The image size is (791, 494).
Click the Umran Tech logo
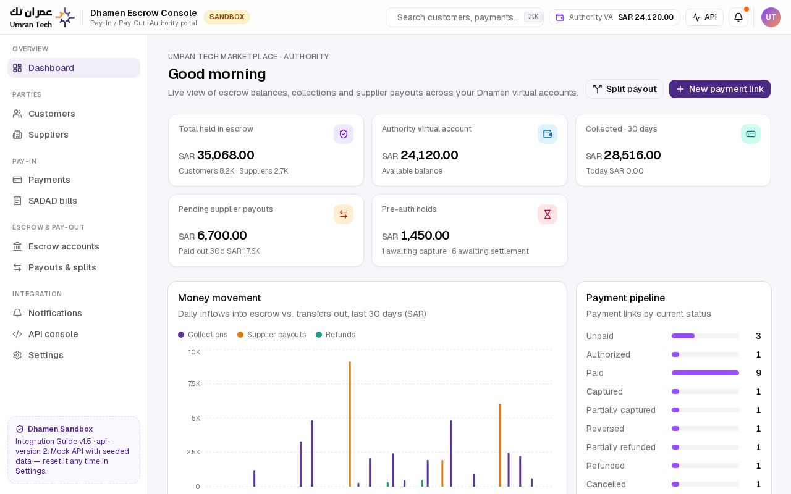click(x=42, y=17)
